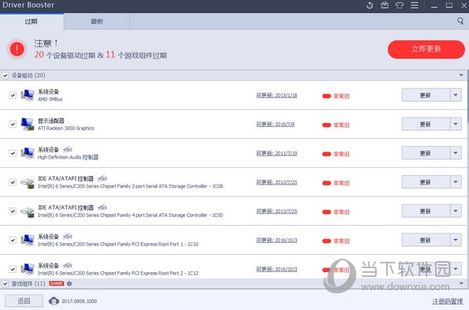Open update dropdown for PCI Express Root Port 1
469x310 pixels.
456,240
